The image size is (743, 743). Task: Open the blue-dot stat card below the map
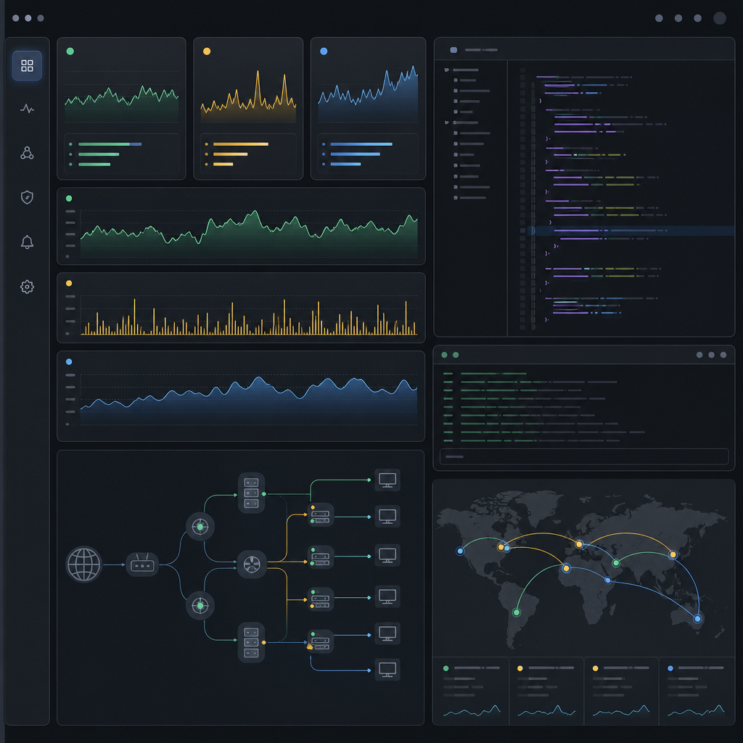tap(697, 691)
